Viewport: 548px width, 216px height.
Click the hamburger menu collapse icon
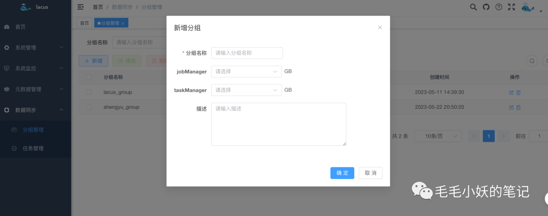pos(80,7)
